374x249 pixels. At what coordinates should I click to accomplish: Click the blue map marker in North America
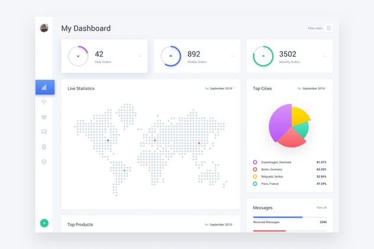(x=108, y=140)
